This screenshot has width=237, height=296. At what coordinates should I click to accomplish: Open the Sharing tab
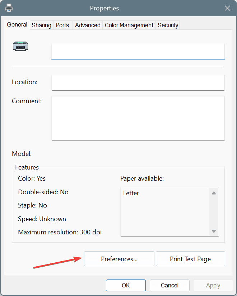[x=41, y=25]
